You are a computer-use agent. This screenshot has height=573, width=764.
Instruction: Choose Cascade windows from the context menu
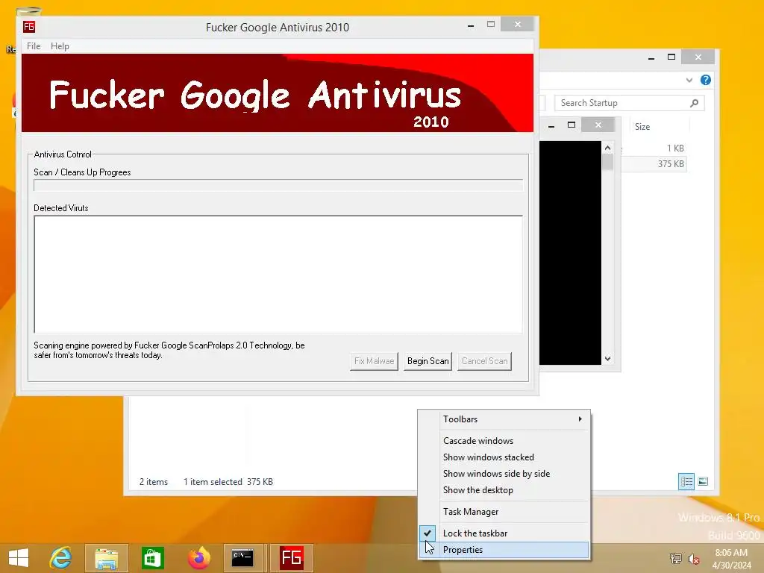[x=504, y=440]
